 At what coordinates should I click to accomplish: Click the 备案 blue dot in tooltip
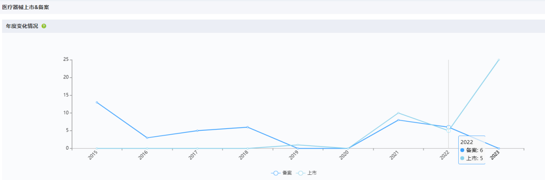pyautogui.click(x=462, y=150)
